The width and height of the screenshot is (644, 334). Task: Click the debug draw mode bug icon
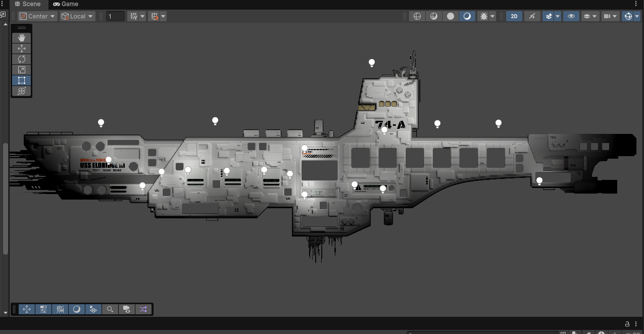tap(483, 16)
